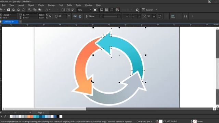Toggle Show rulers icon
The width and height of the screenshot is (219, 123).
tap(101, 10)
